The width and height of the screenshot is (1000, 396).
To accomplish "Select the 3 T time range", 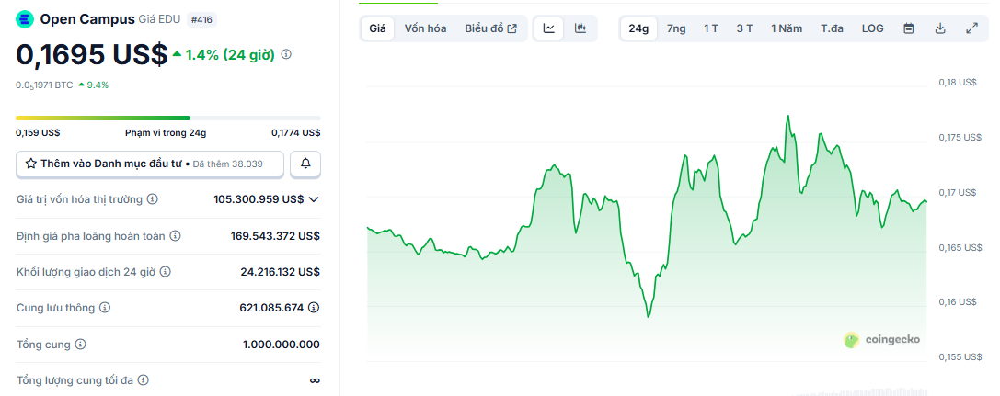I will point(744,28).
